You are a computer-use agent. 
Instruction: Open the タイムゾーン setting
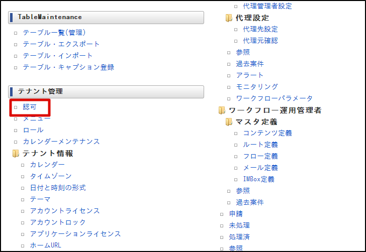[x=51, y=176]
